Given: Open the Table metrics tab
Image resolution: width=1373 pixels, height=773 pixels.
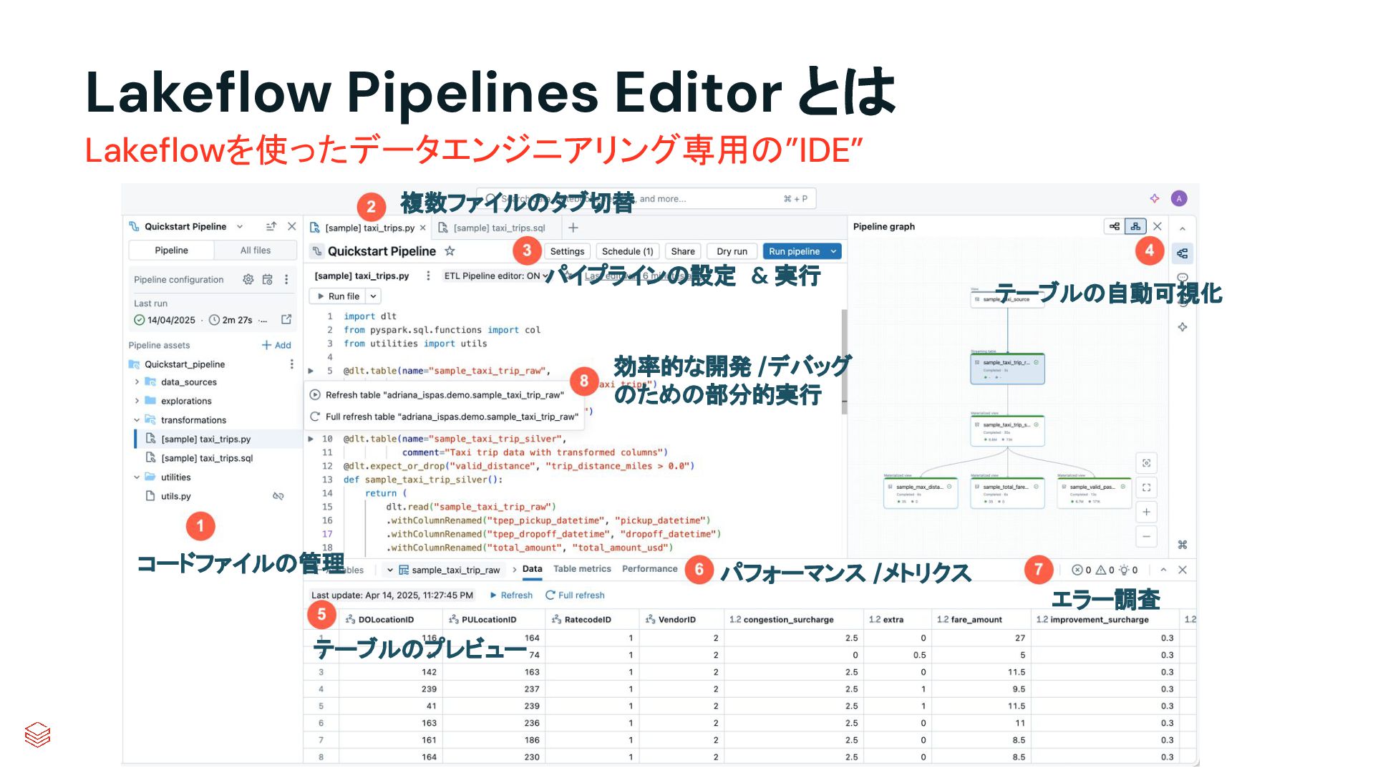Looking at the screenshot, I should (x=582, y=569).
